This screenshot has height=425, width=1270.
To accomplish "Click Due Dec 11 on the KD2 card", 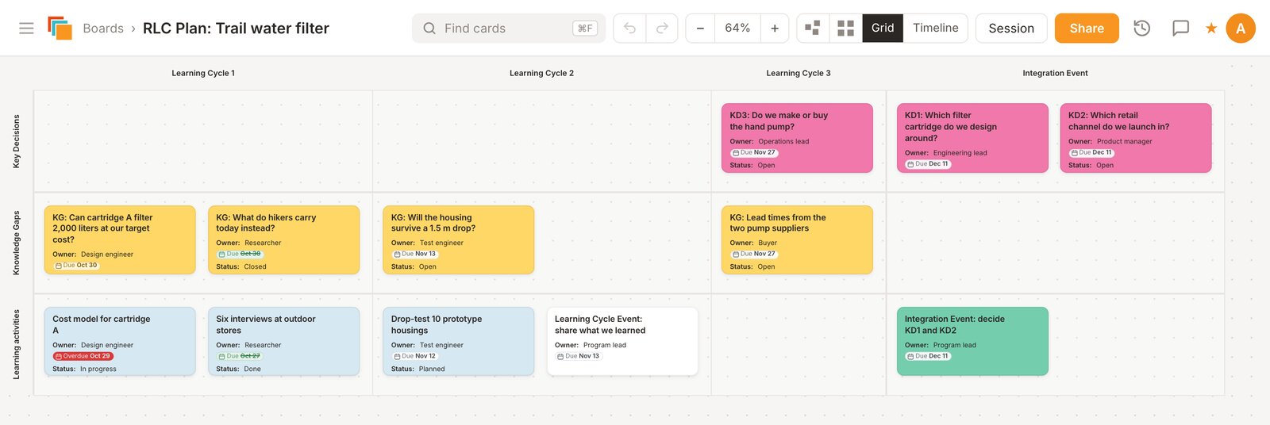I will click(1091, 152).
